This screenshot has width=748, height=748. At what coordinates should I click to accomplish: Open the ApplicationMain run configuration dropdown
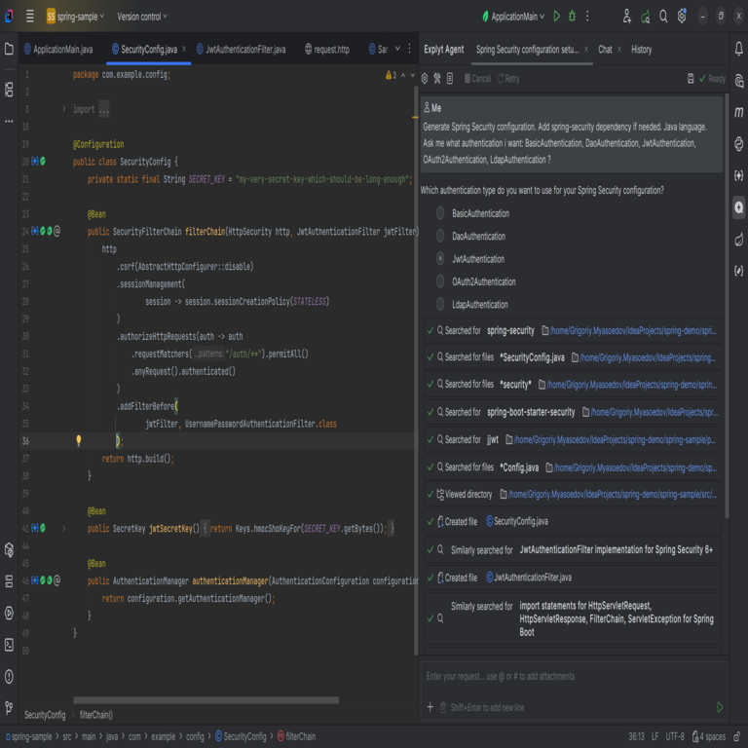(x=513, y=17)
